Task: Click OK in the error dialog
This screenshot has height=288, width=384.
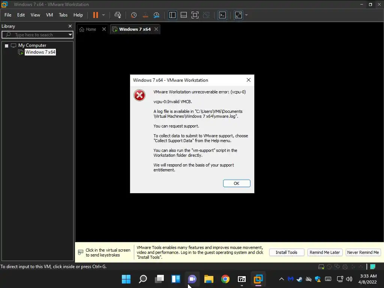Action: tap(237, 183)
